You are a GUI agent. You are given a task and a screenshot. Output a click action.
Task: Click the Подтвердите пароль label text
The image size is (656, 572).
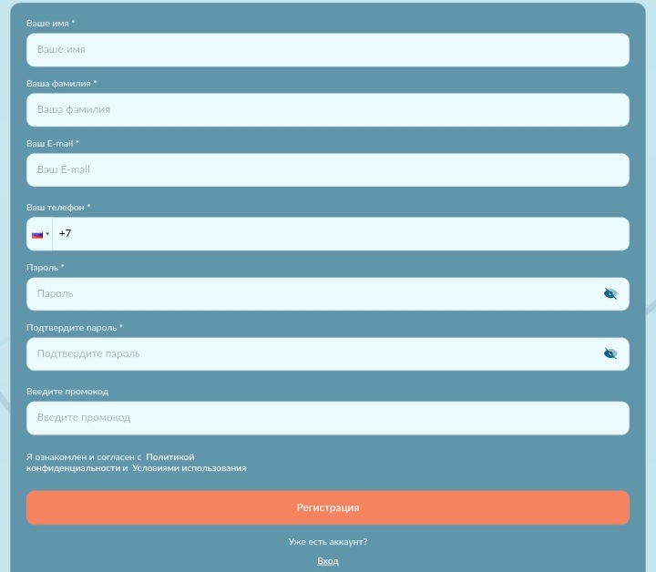74,328
